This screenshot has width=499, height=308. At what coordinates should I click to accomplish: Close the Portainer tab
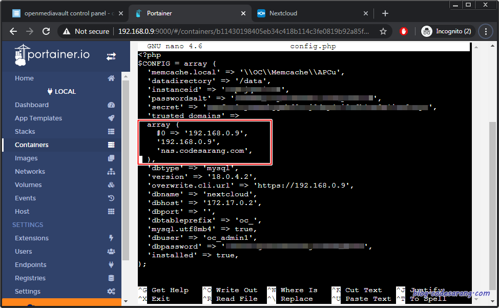[x=243, y=13]
